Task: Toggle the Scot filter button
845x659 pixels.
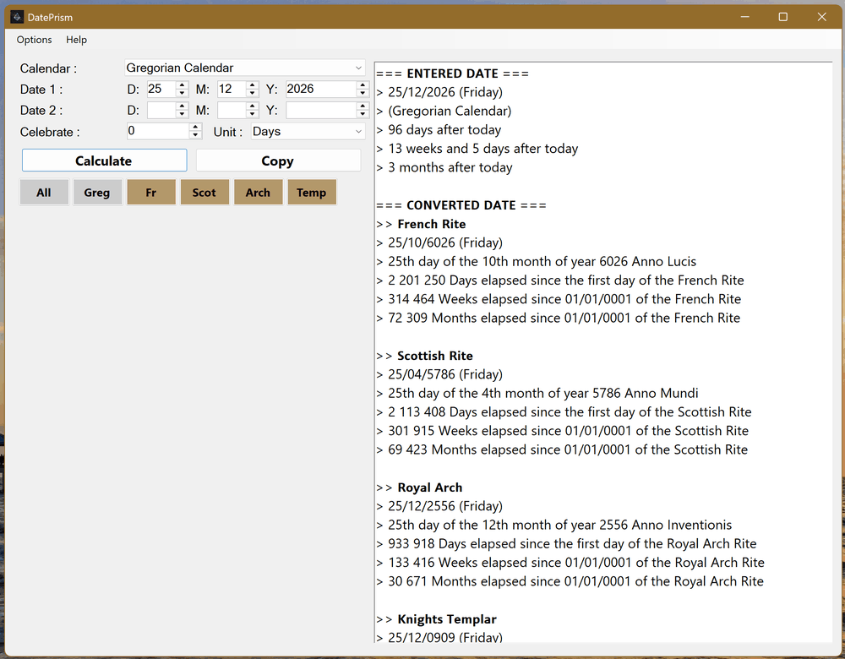Action: tap(204, 193)
